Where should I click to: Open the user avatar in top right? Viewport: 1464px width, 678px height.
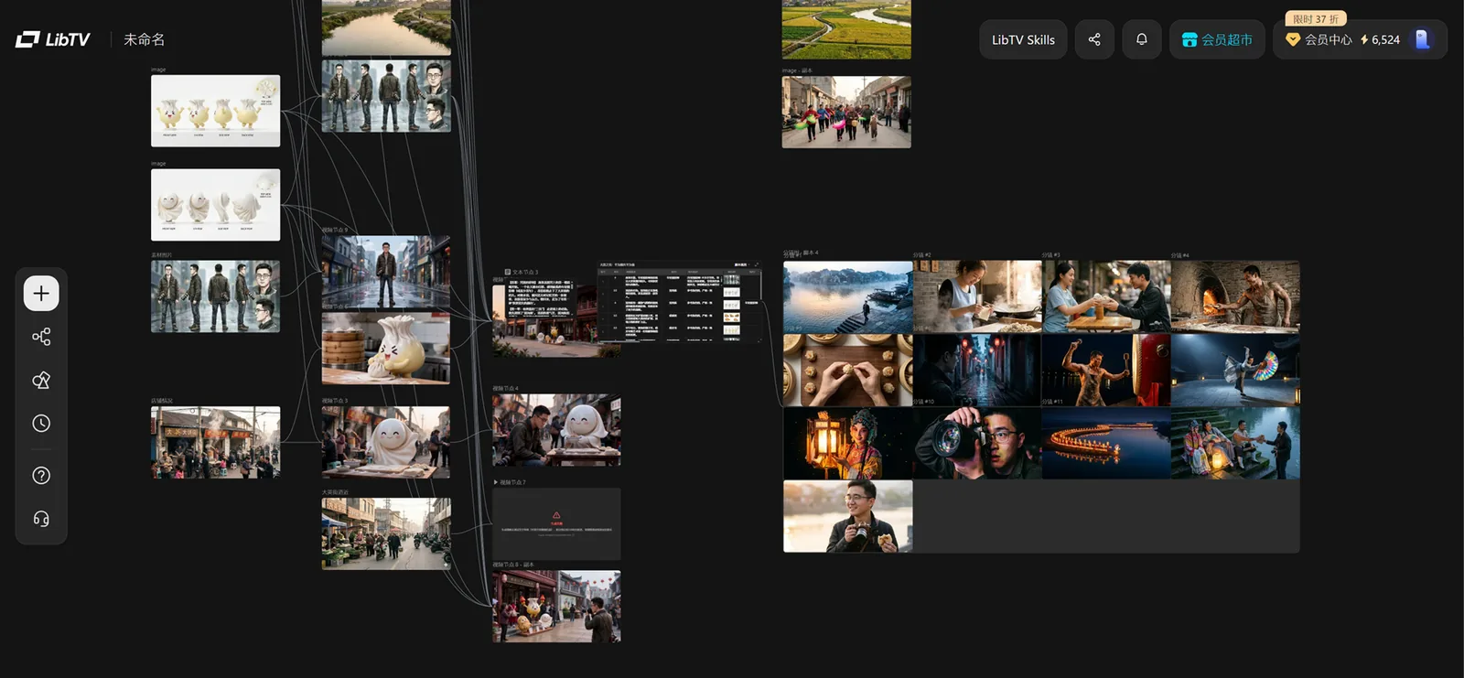click(x=1422, y=39)
